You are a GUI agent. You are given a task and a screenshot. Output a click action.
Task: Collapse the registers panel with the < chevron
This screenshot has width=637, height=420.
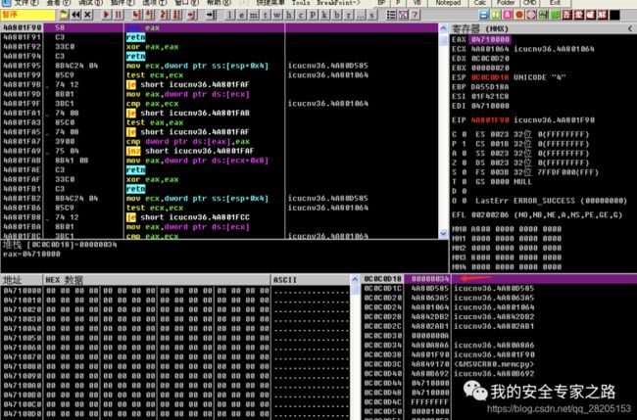pos(630,28)
